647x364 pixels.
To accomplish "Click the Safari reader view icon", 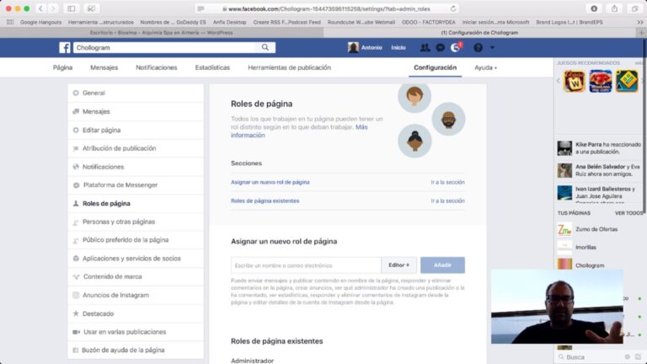I will (x=201, y=8).
